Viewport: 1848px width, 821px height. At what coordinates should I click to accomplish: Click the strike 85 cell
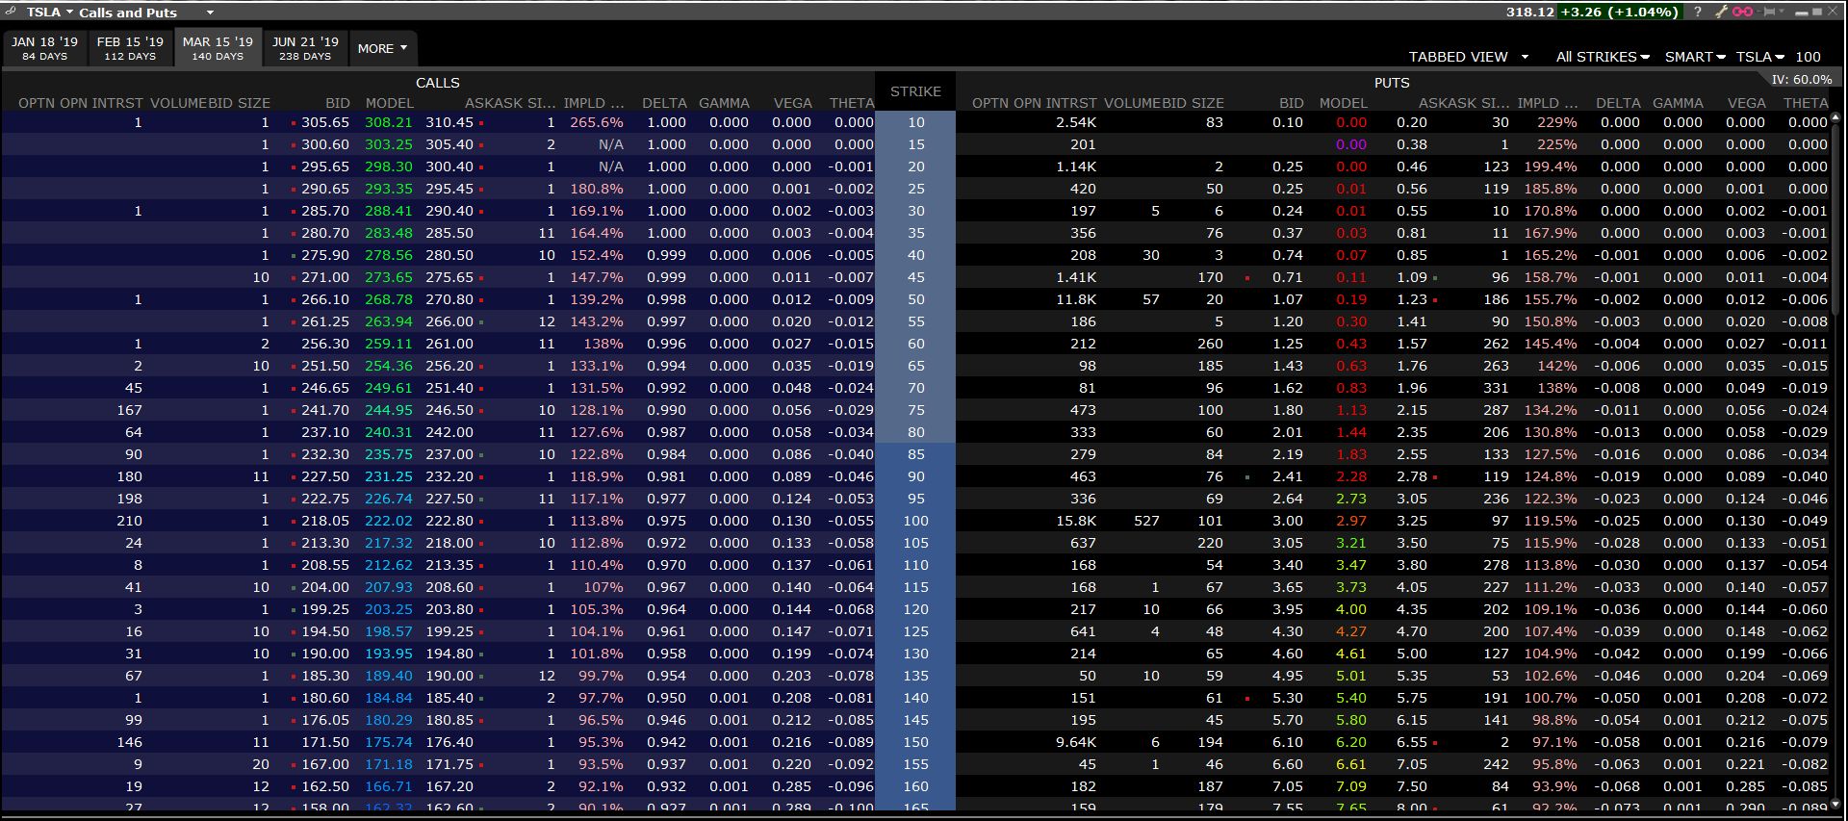pyautogui.click(x=915, y=454)
